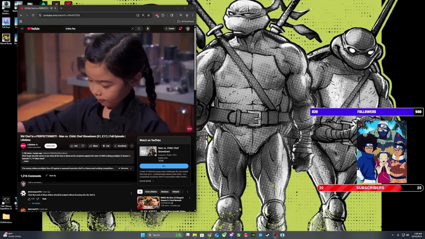Mute the tab via speaker icon
425x239 pixels.
(x=51, y=8)
